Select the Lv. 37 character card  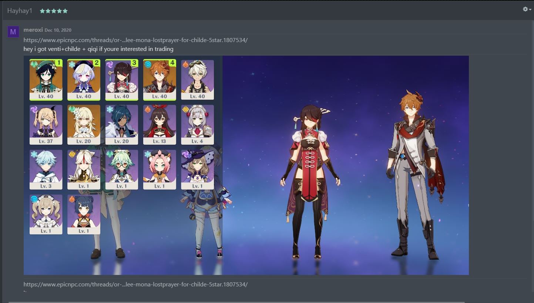click(x=46, y=125)
